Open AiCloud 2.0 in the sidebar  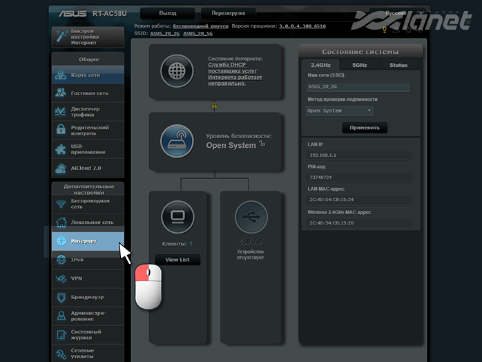tap(88, 168)
